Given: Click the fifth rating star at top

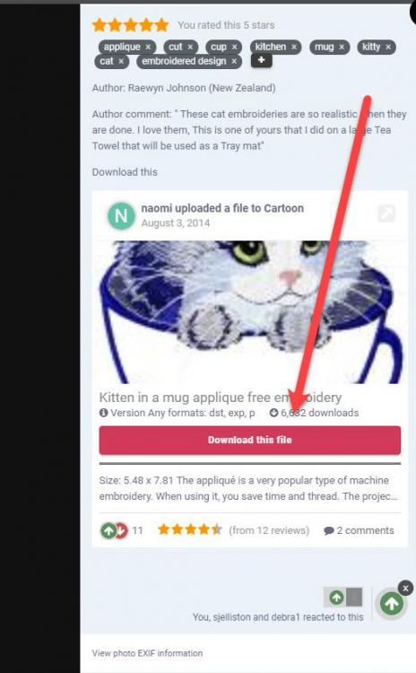Looking at the screenshot, I should click(161, 25).
